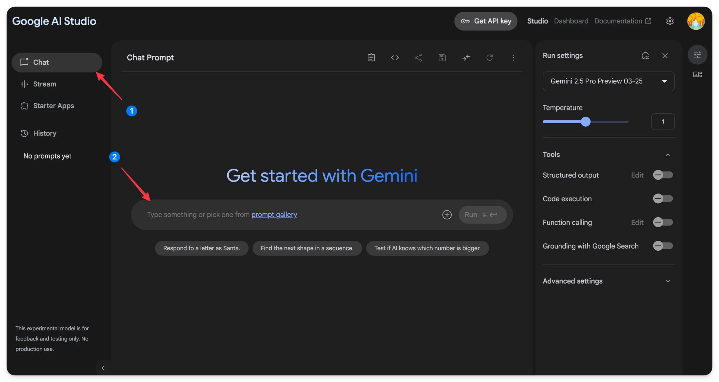Open the three-dot more options menu
The height and width of the screenshot is (382, 719).
pyautogui.click(x=513, y=58)
